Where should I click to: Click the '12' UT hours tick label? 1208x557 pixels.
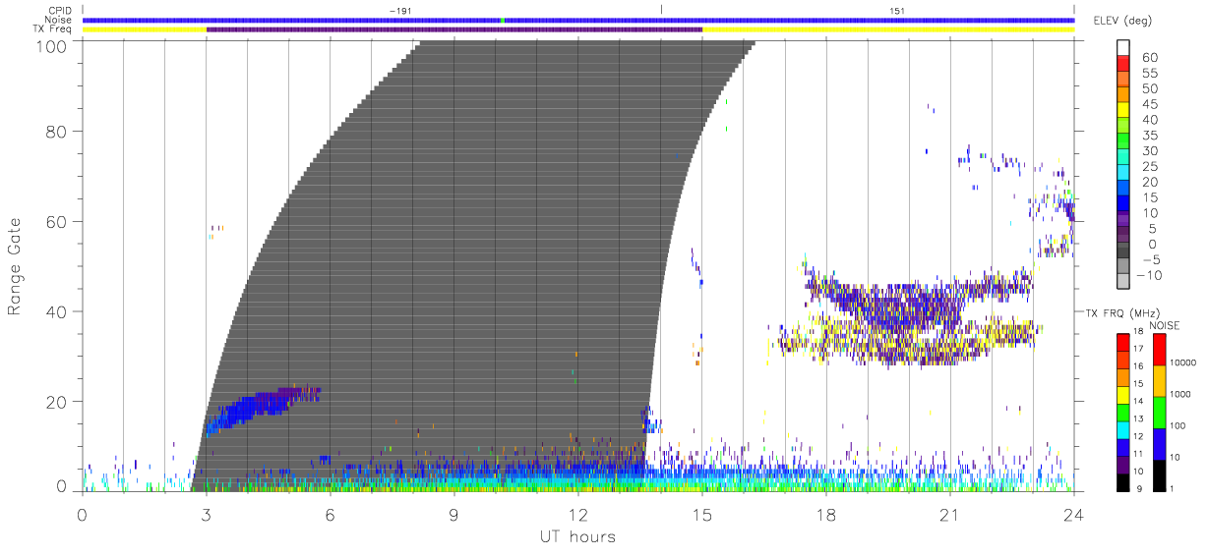tap(578, 514)
